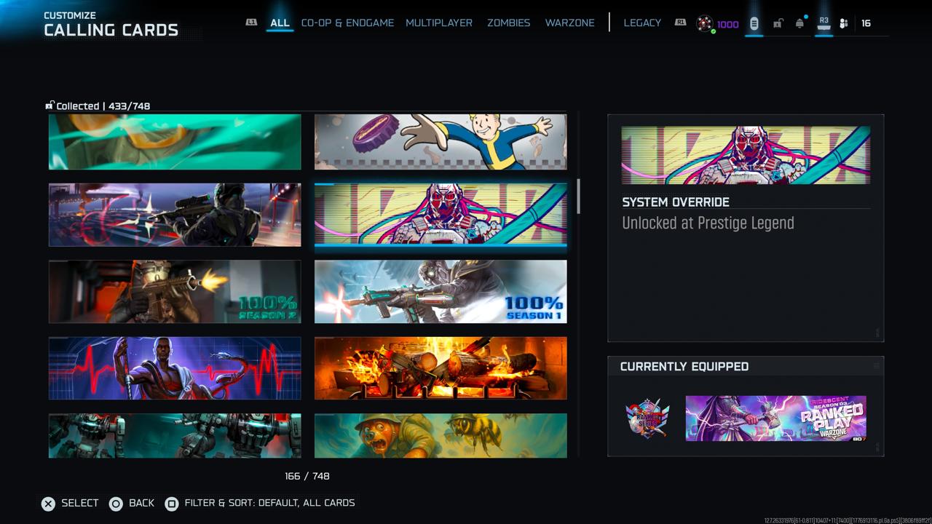Click the padlock icon beside Collected
Image resolution: width=932 pixels, height=524 pixels.
[50, 106]
